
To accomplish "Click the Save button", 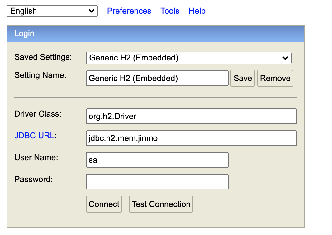I will coord(243,78).
